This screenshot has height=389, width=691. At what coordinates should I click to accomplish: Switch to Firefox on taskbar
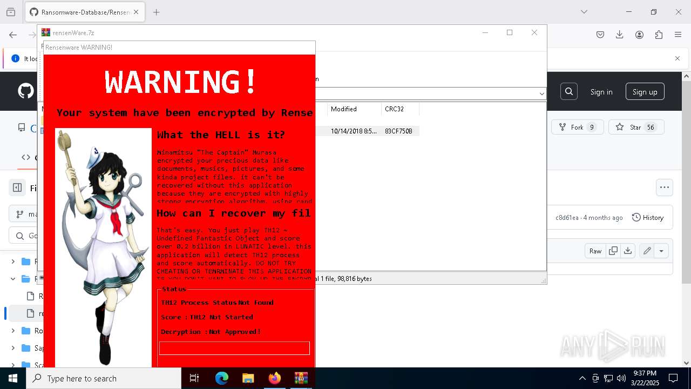click(274, 378)
